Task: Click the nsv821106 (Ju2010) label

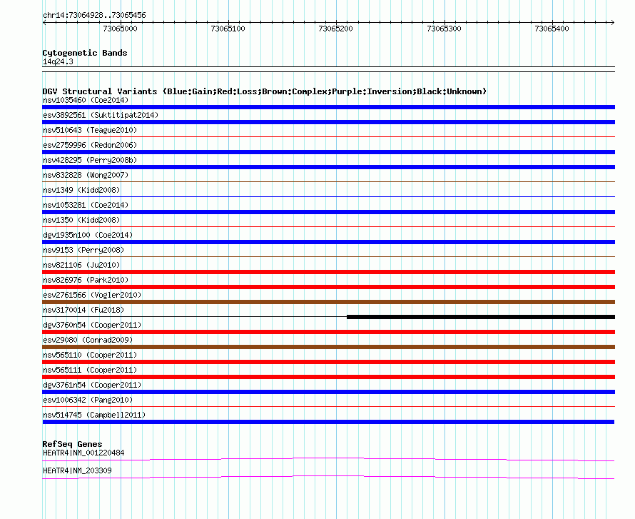Action: (x=81, y=265)
